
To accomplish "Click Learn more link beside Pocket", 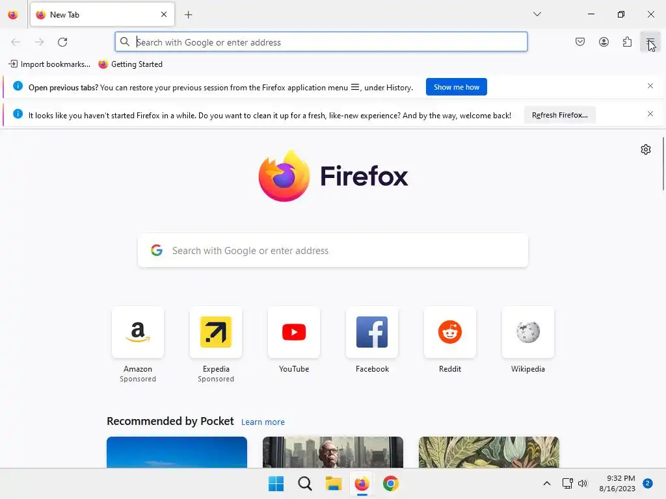I will [263, 422].
